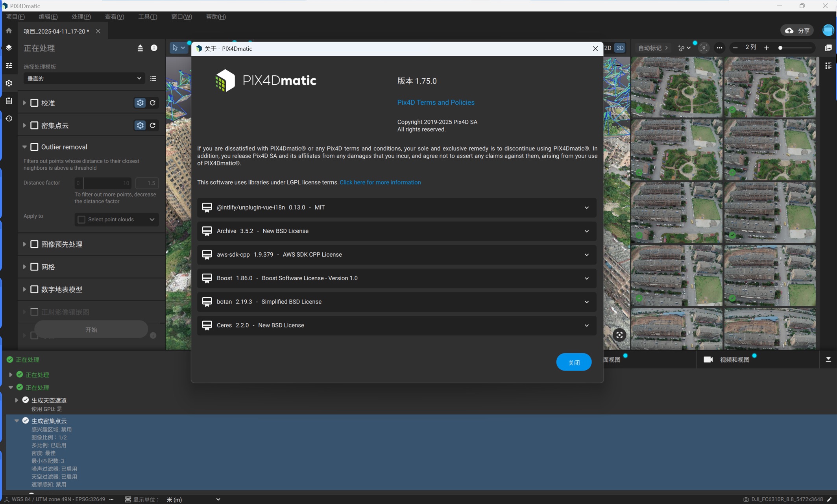Open the 帮助(H) menu
837x504 pixels.
pos(216,17)
